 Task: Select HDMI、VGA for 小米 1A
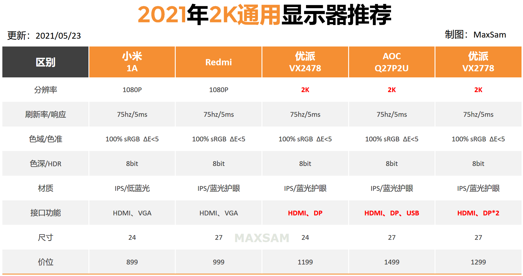point(132,213)
